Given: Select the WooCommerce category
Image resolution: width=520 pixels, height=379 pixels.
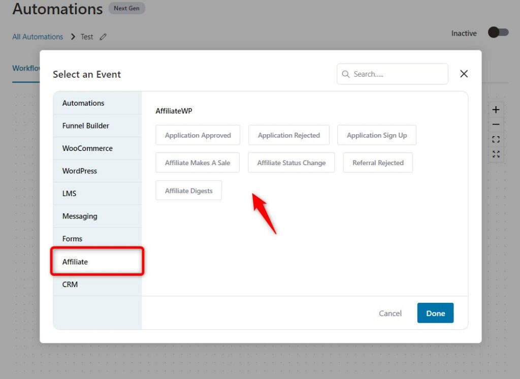Looking at the screenshot, I should pos(97,148).
